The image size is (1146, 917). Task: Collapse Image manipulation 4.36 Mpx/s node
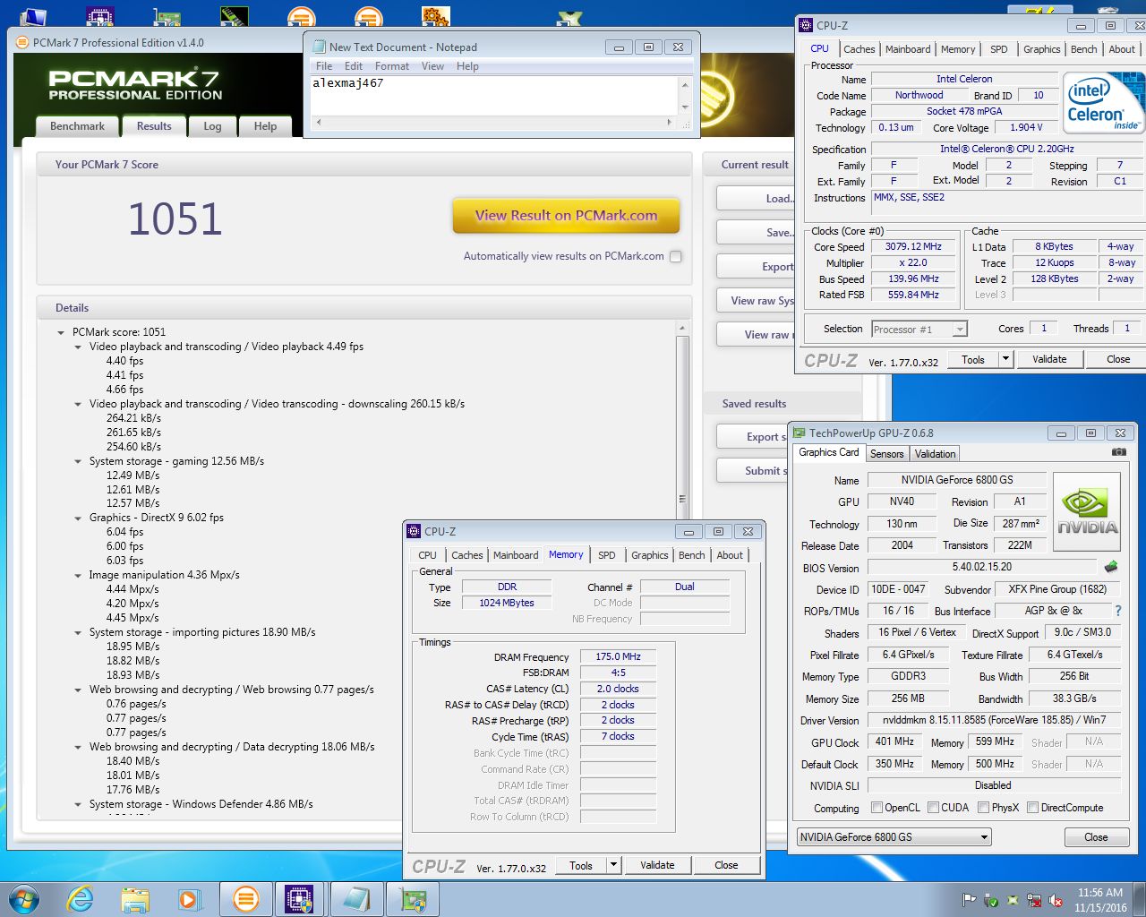[78, 575]
